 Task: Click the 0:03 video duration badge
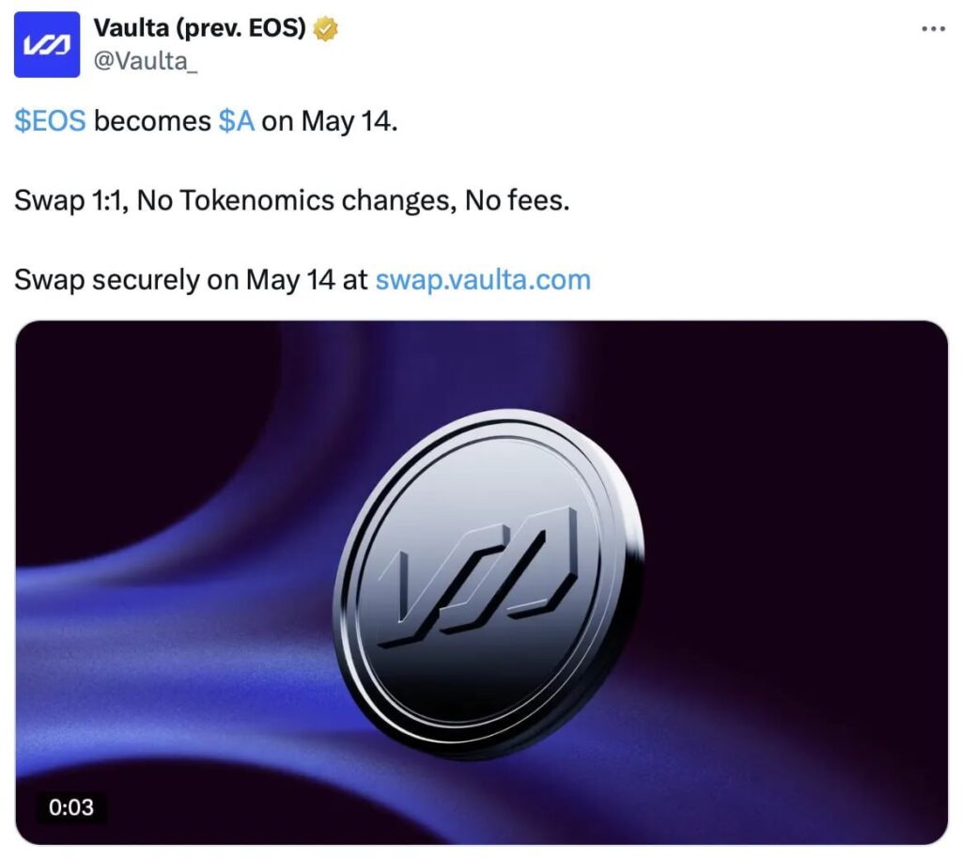click(71, 807)
